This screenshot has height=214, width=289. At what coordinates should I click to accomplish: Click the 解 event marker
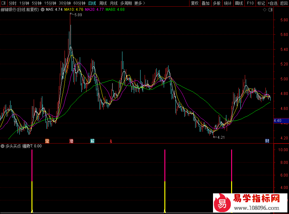coord(92,141)
